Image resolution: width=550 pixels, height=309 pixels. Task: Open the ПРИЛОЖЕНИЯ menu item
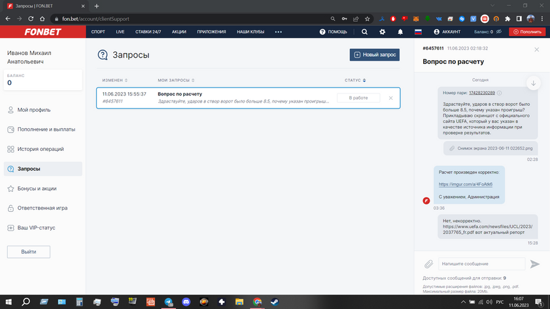pos(211,32)
